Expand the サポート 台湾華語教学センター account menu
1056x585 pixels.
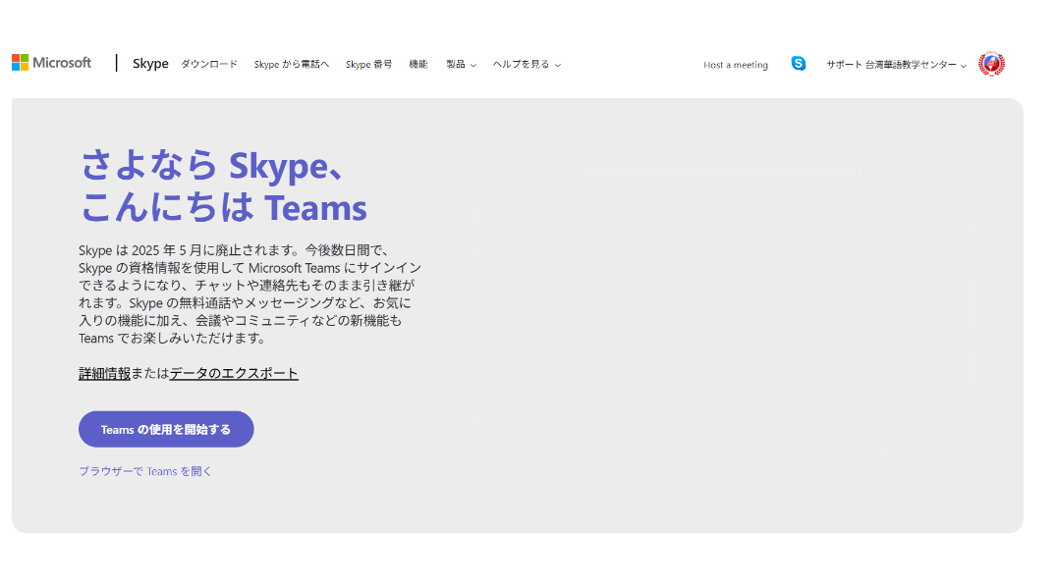pyautogui.click(x=895, y=65)
